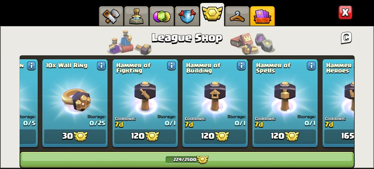The height and width of the screenshot is (169, 374).
Task: Buy Hammer of Fighting for 120 medals
Action: (x=145, y=137)
